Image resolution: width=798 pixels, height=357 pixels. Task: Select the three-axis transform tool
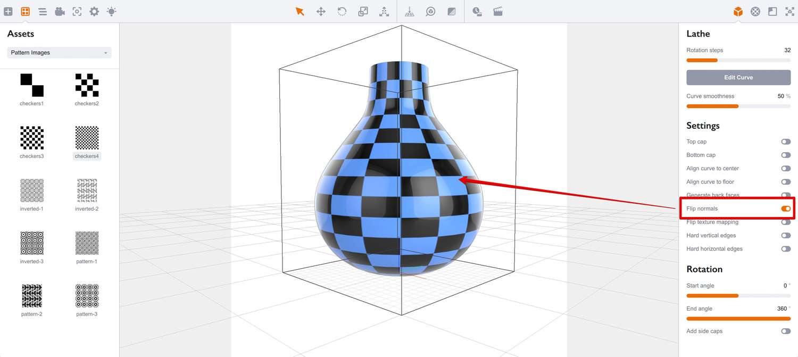(x=384, y=11)
